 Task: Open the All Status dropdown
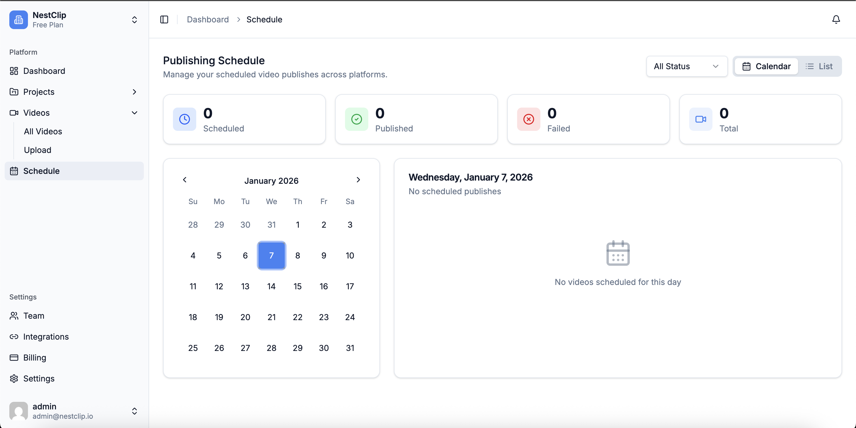(x=687, y=66)
